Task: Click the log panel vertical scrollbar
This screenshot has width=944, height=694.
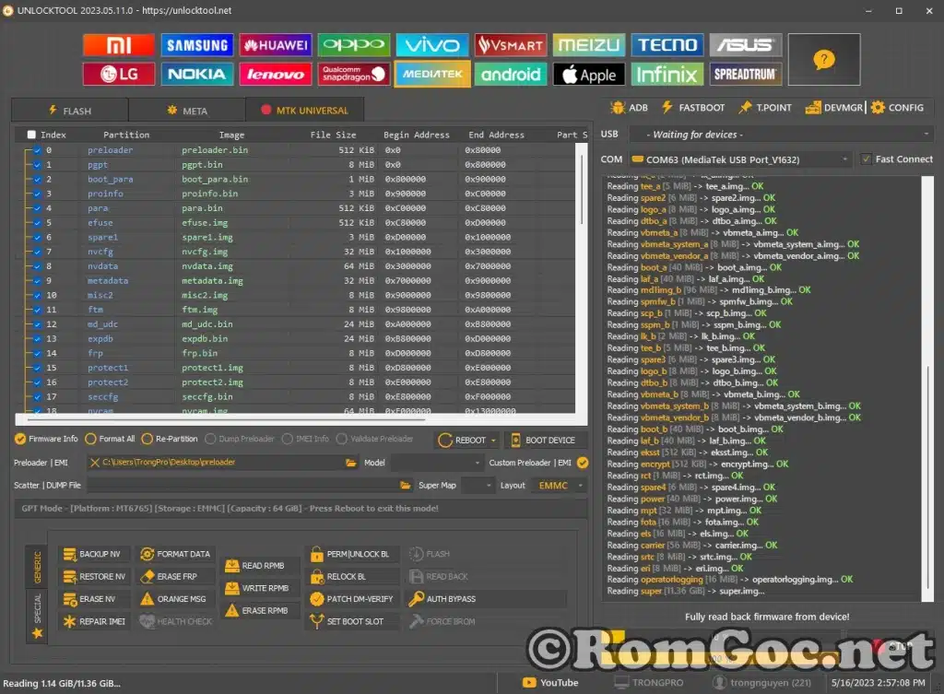Action: [x=927, y=477]
